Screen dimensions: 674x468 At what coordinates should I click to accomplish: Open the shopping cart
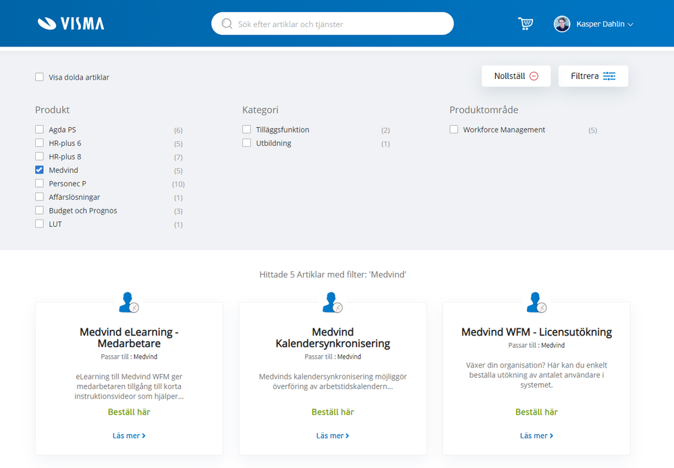point(526,24)
